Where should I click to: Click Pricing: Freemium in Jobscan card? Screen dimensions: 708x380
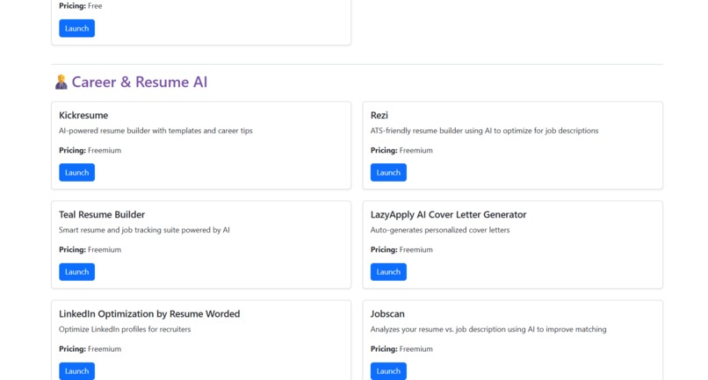click(401, 349)
